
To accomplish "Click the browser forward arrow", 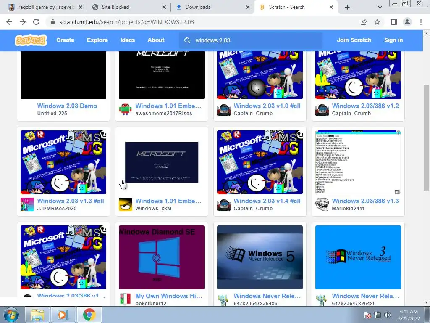I will [23, 22].
